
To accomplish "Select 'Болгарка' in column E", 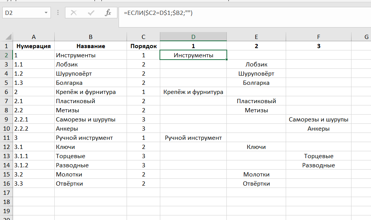I will [256, 83].
